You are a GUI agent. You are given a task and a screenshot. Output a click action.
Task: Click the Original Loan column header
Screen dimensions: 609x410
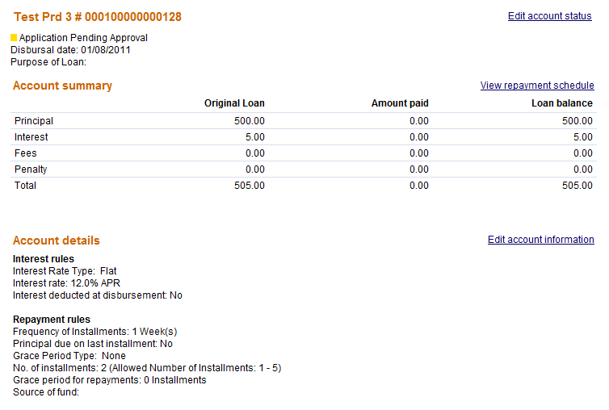[234, 103]
